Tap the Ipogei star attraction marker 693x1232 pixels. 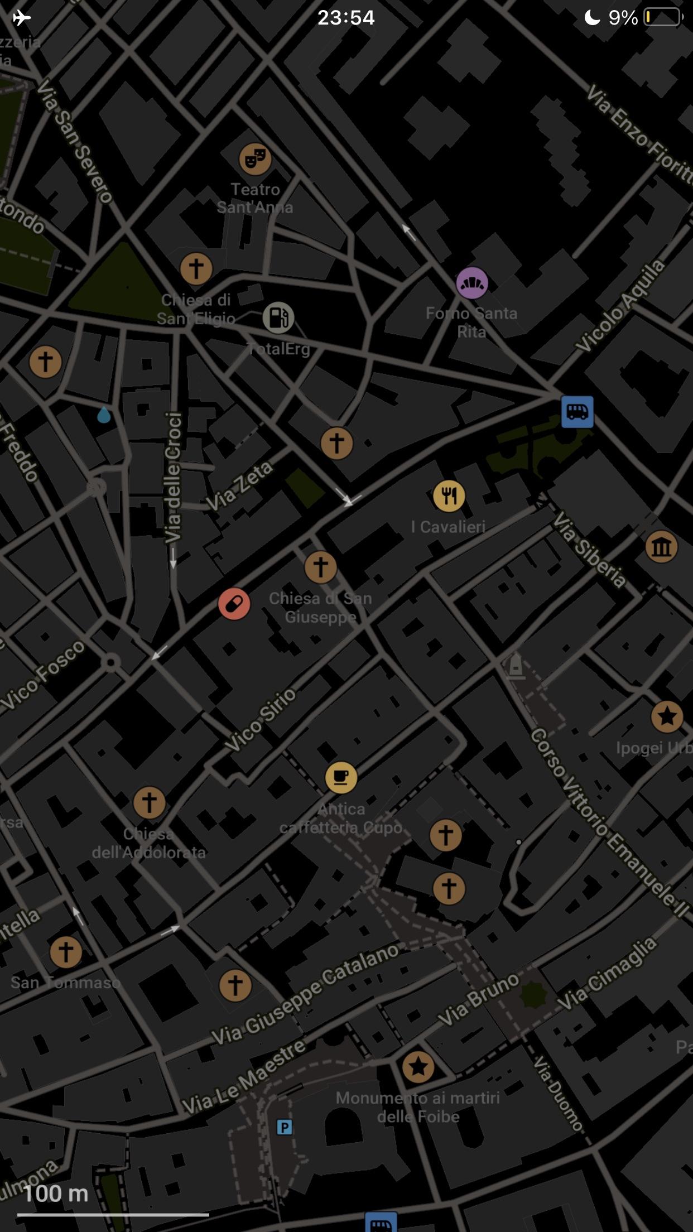click(x=667, y=716)
